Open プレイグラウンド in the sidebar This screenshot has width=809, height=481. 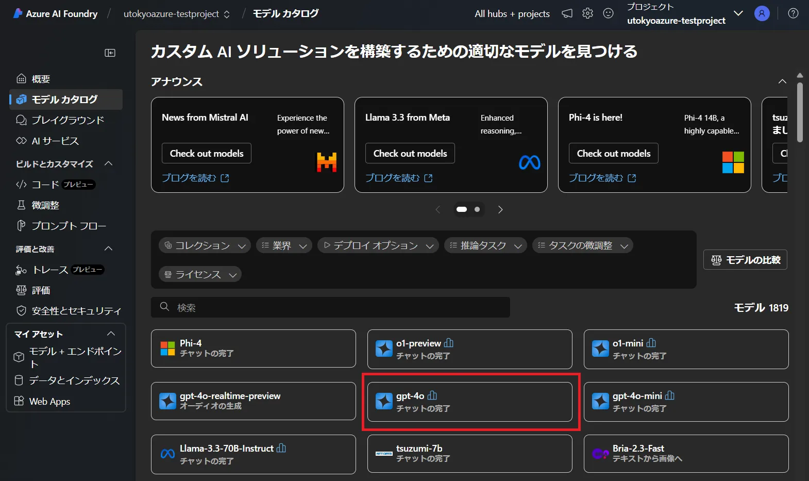click(67, 120)
